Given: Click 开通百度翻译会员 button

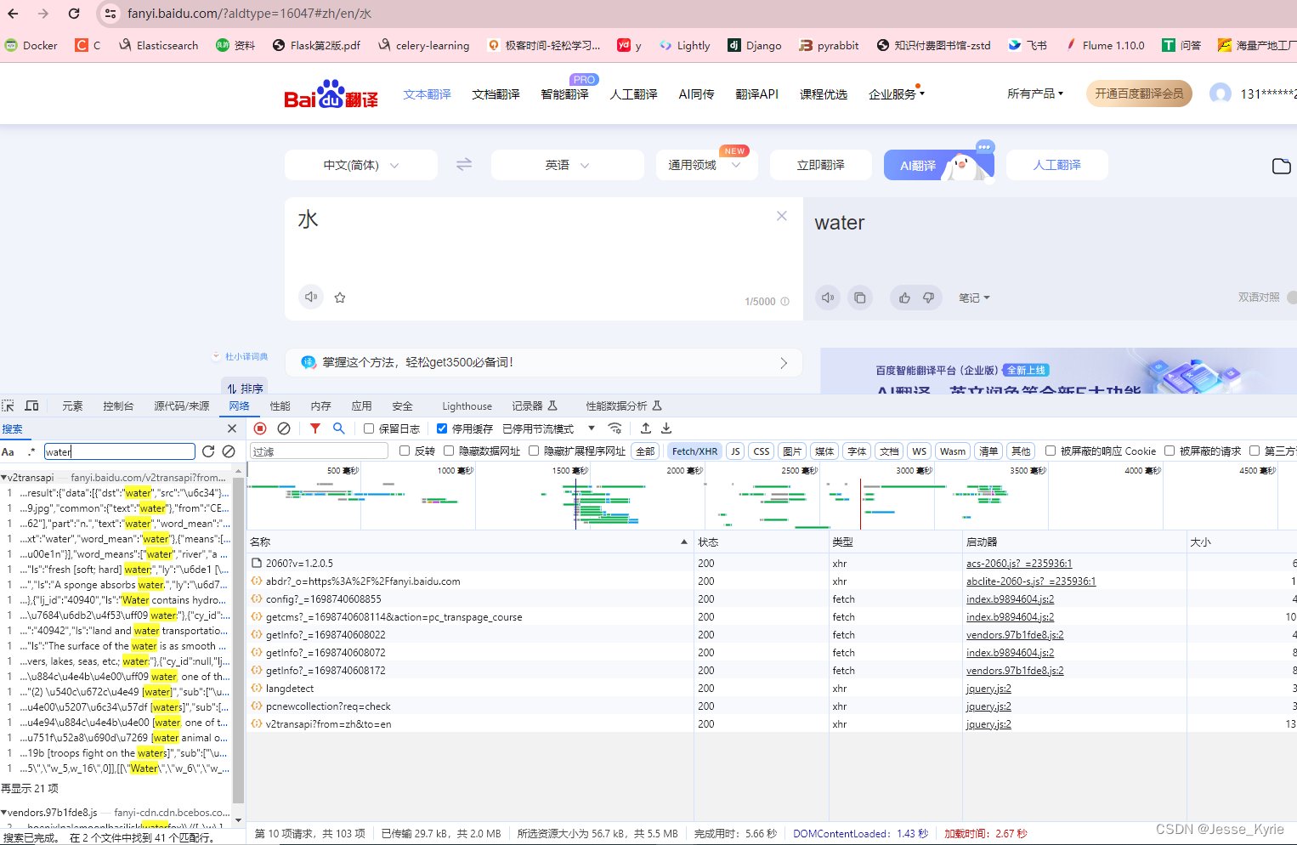Looking at the screenshot, I should pos(1139,94).
